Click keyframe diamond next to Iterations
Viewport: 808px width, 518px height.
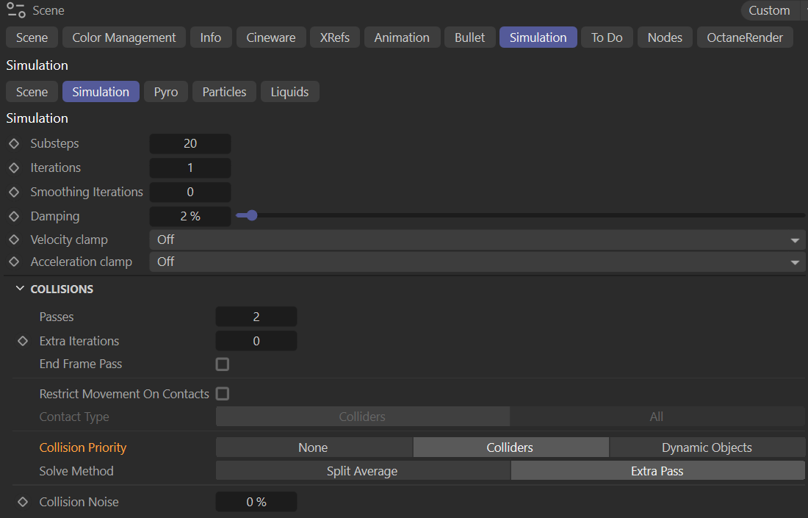(x=13, y=168)
